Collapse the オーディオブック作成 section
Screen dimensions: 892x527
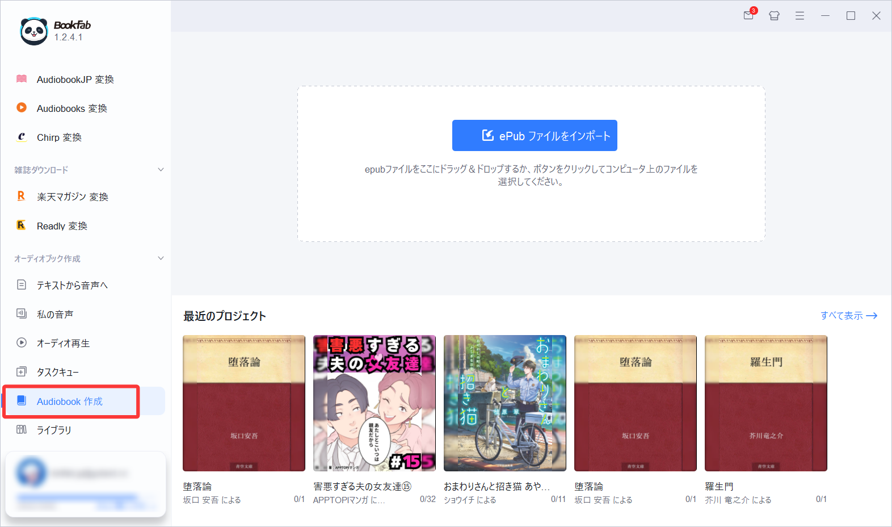pos(161,258)
